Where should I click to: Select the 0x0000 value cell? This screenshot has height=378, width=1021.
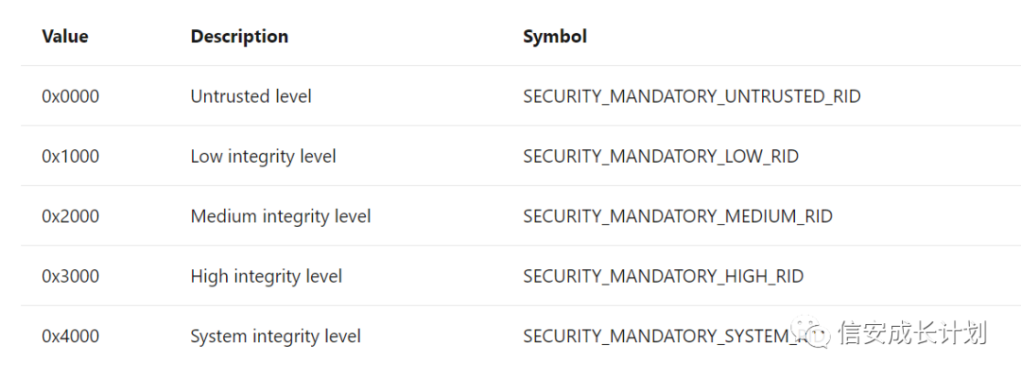pyautogui.click(x=71, y=96)
